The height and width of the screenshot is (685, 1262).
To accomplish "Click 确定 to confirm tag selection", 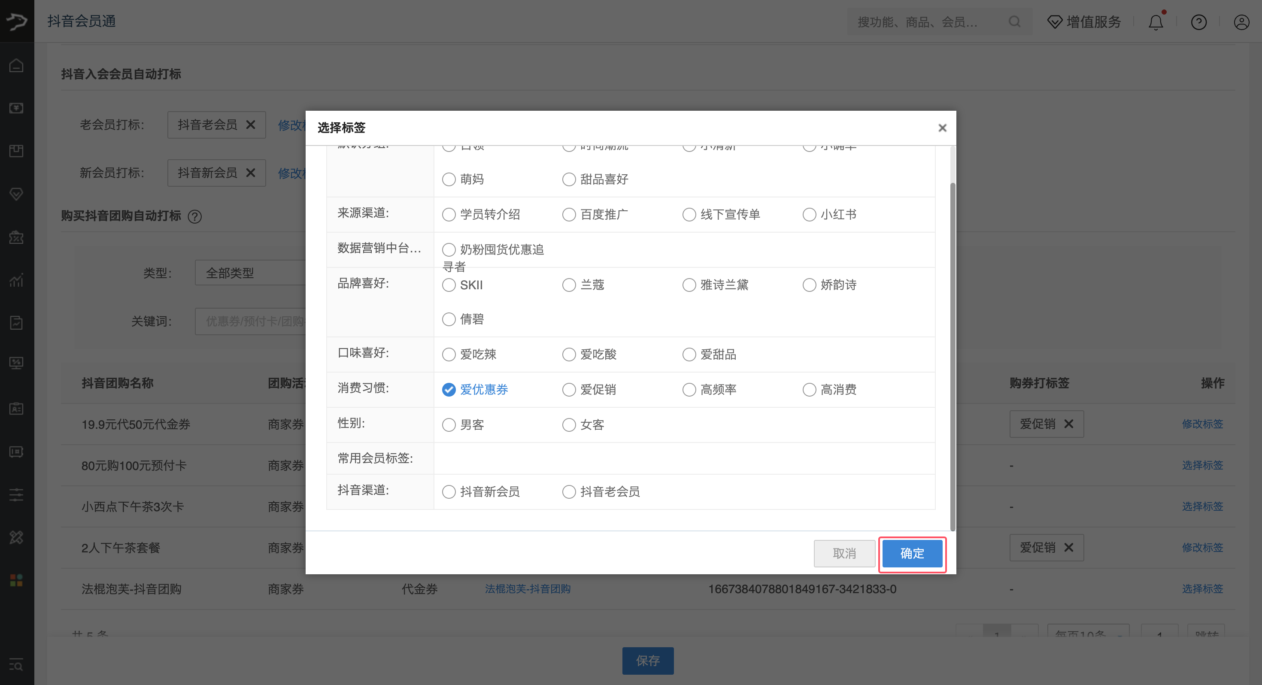I will tap(912, 554).
